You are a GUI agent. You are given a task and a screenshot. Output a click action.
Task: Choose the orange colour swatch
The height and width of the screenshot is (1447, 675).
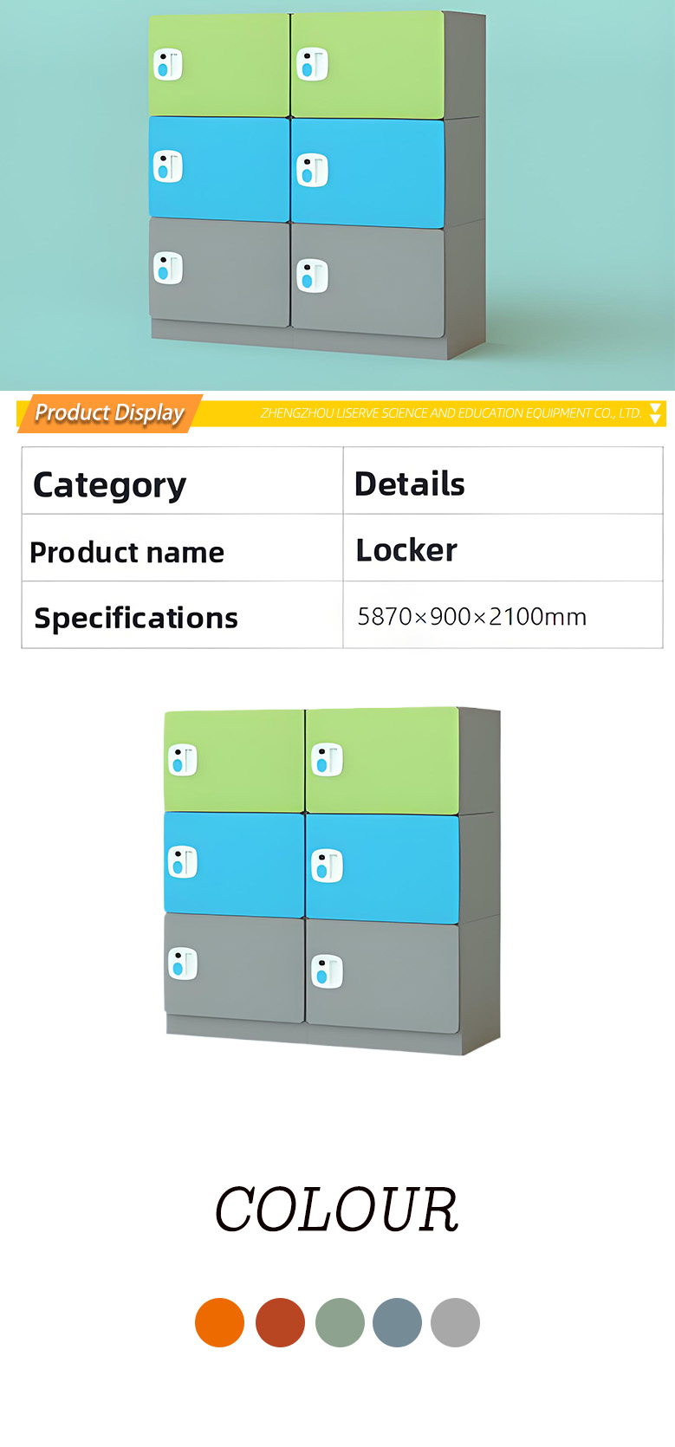pos(219,1322)
